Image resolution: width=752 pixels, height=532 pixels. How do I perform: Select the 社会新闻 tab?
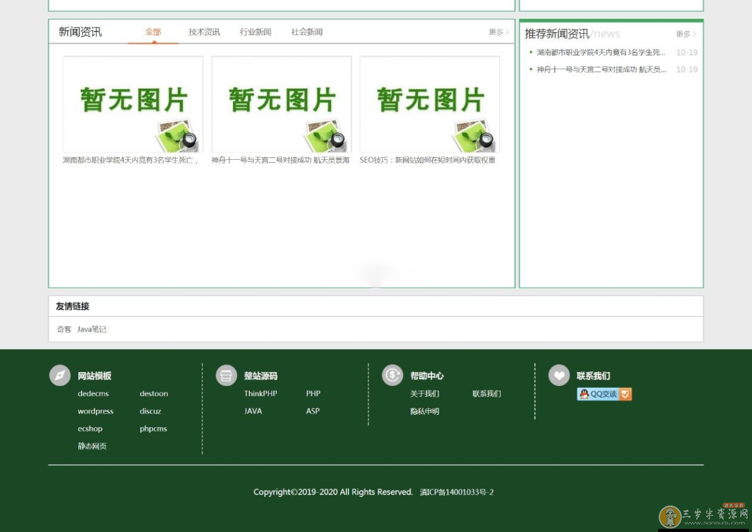(x=306, y=31)
